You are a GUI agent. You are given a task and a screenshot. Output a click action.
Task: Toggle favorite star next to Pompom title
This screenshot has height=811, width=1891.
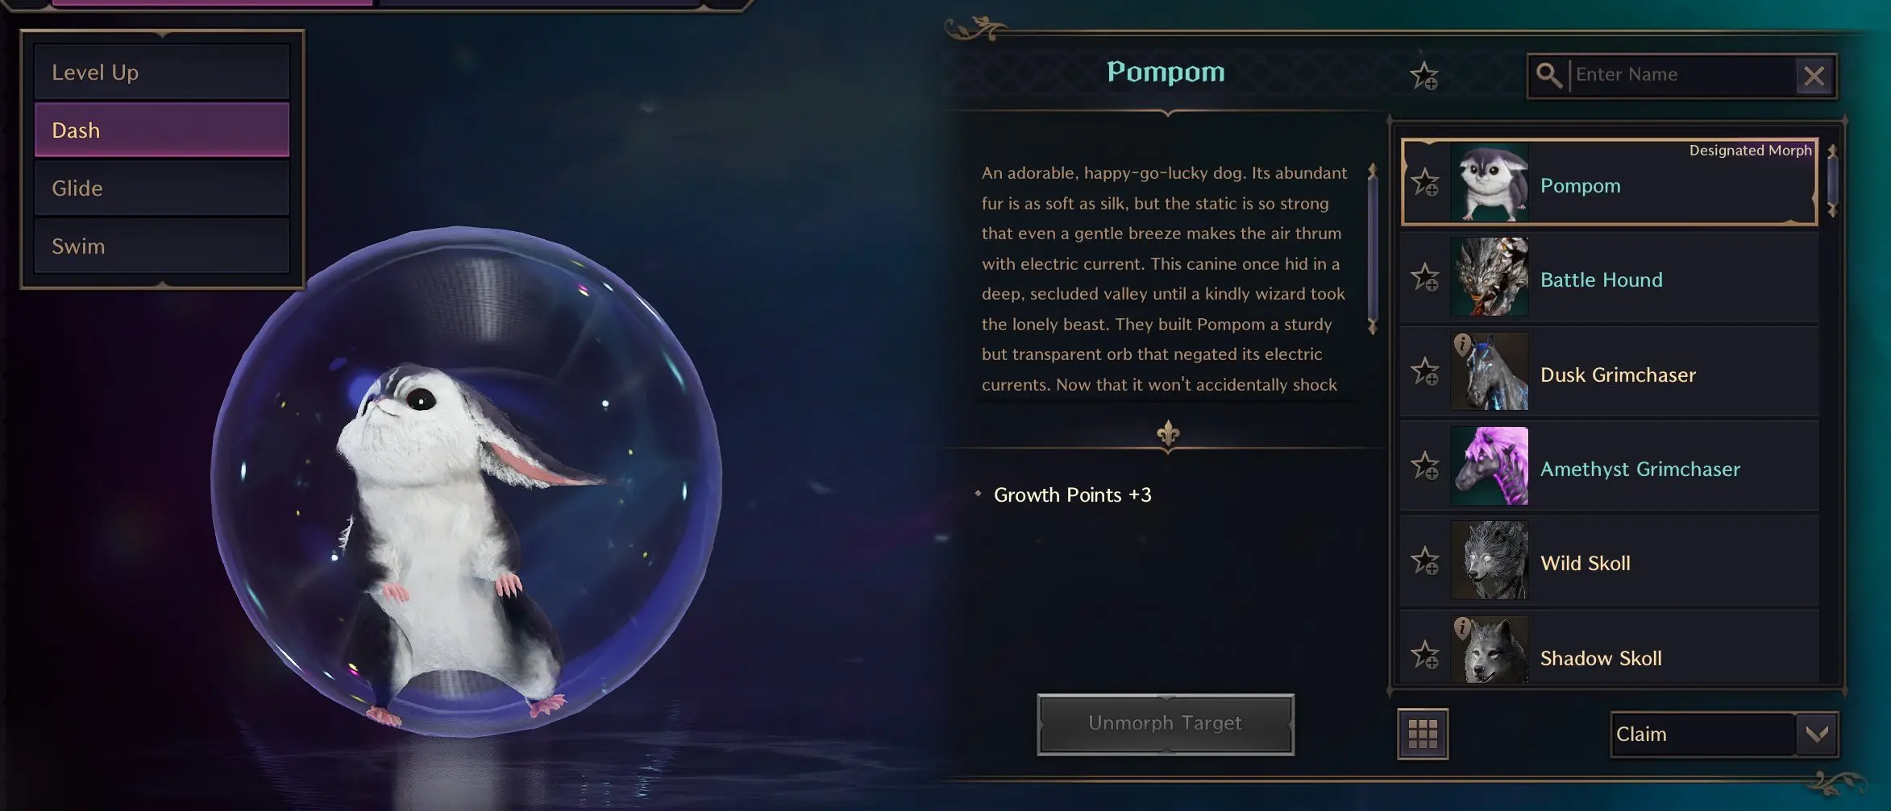tap(1423, 76)
